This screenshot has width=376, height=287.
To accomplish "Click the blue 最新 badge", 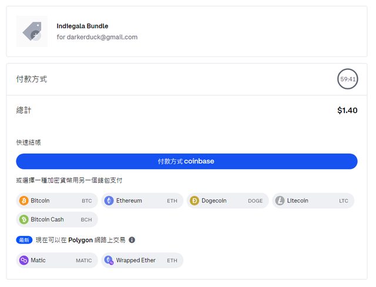I will [24, 240].
